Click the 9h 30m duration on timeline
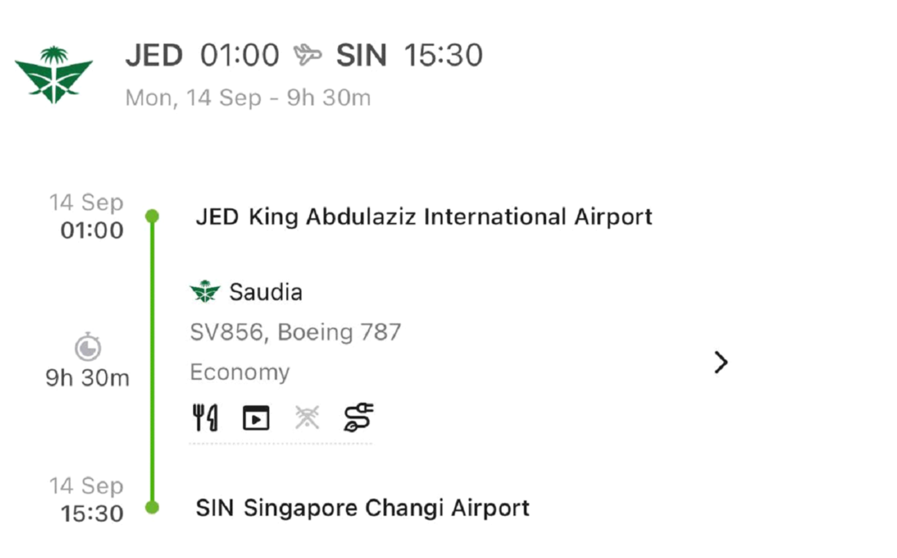Screen dimensions: 897x558 (x=87, y=378)
